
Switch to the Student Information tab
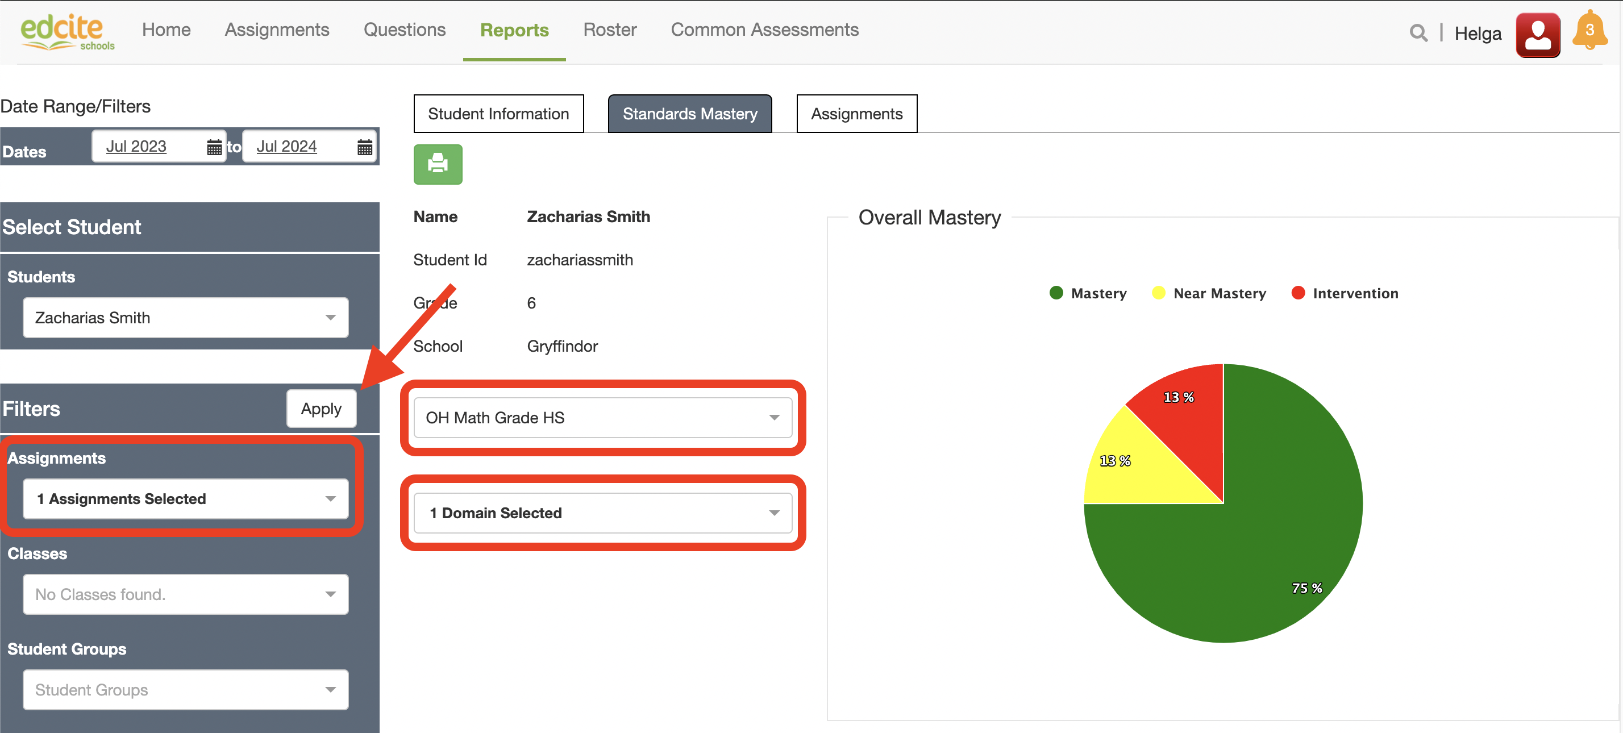[x=498, y=114]
